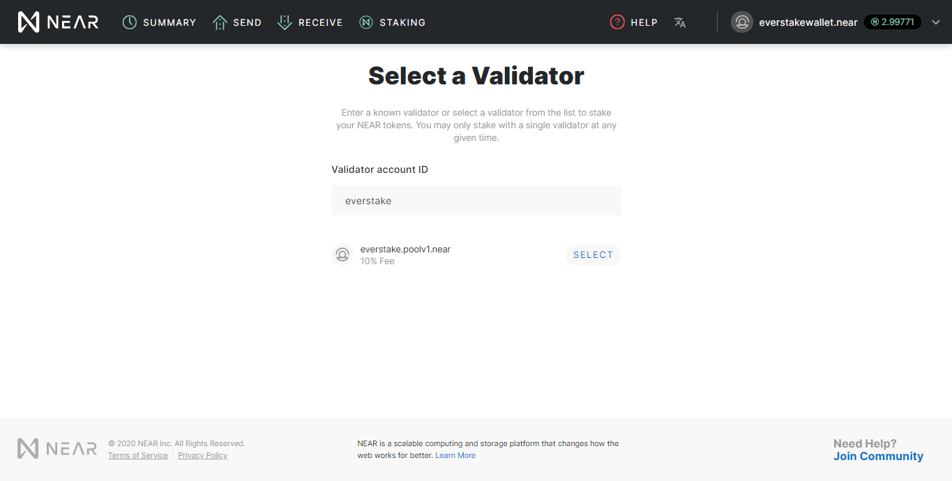Image resolution: width=952 pixels, height=481 pixels.
Task: Open the language translation icon
Action: pyautogui.click(x=680, y=22)
